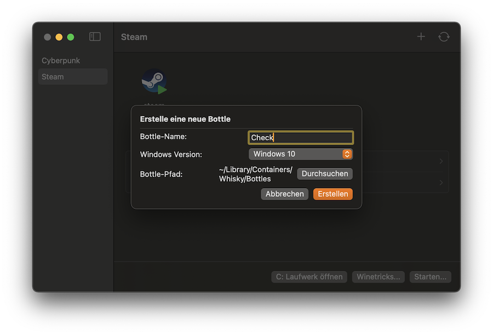Click the Starten... button

click(430, 277)
